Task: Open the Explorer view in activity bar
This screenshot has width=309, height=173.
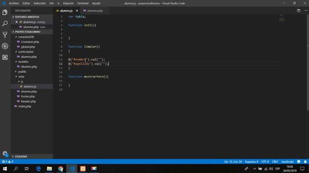Action: [5, 12]
